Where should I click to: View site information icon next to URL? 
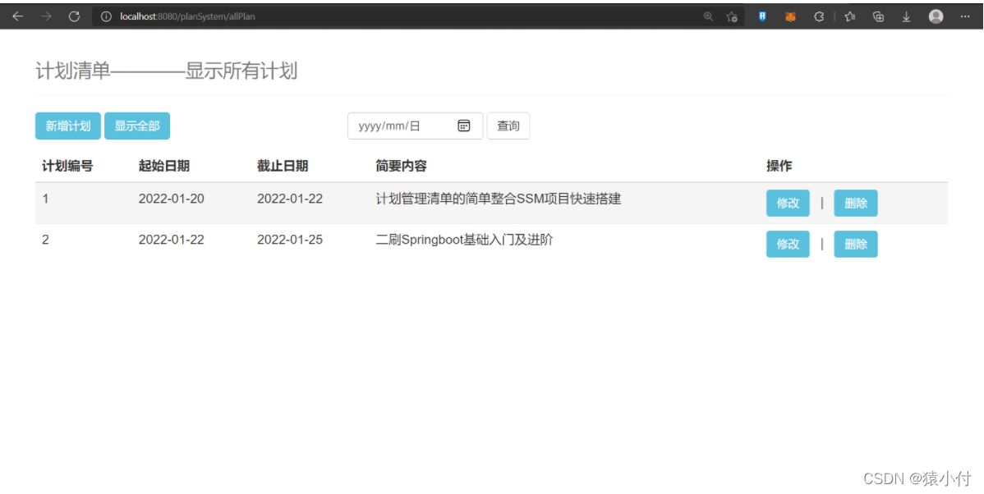(106, 17)
